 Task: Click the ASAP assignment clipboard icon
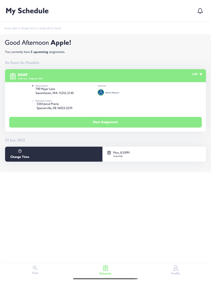[x=13, y=76]
